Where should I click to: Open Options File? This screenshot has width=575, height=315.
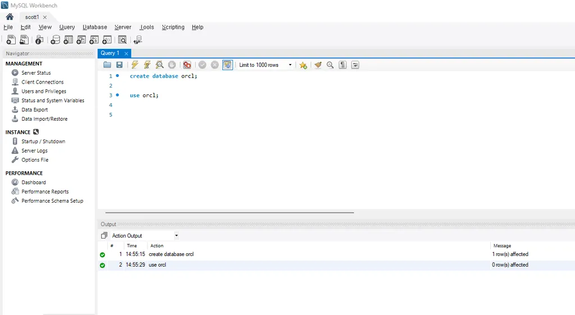[x=35, y=159]
